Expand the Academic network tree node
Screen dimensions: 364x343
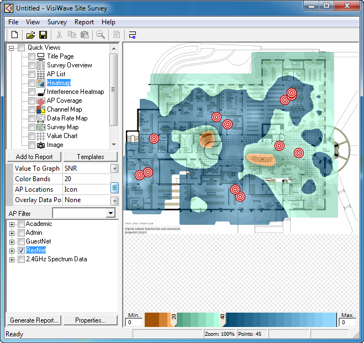pos(12,224)
